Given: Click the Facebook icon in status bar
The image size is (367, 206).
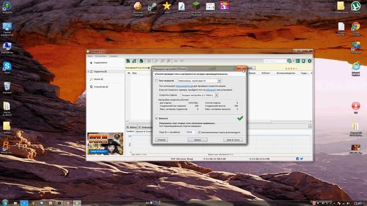Looking at the screenshot, I should click(298, 159).
